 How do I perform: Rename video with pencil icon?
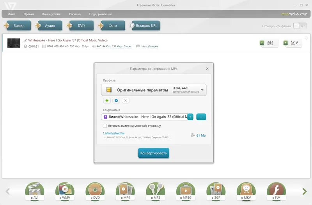(x=25, y=40)
